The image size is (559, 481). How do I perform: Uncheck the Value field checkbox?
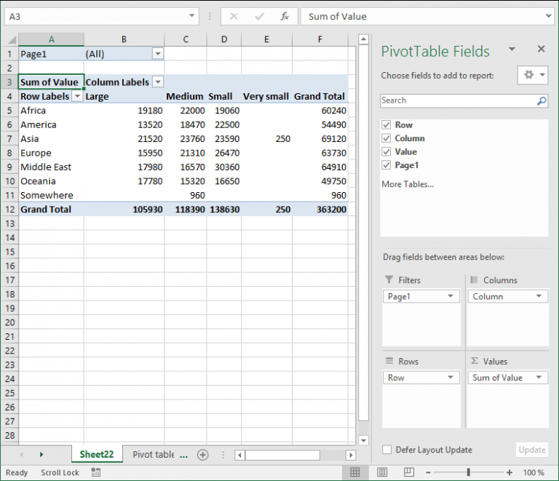(386, 152)
